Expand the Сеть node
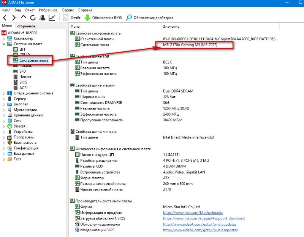 coord(4,121)
